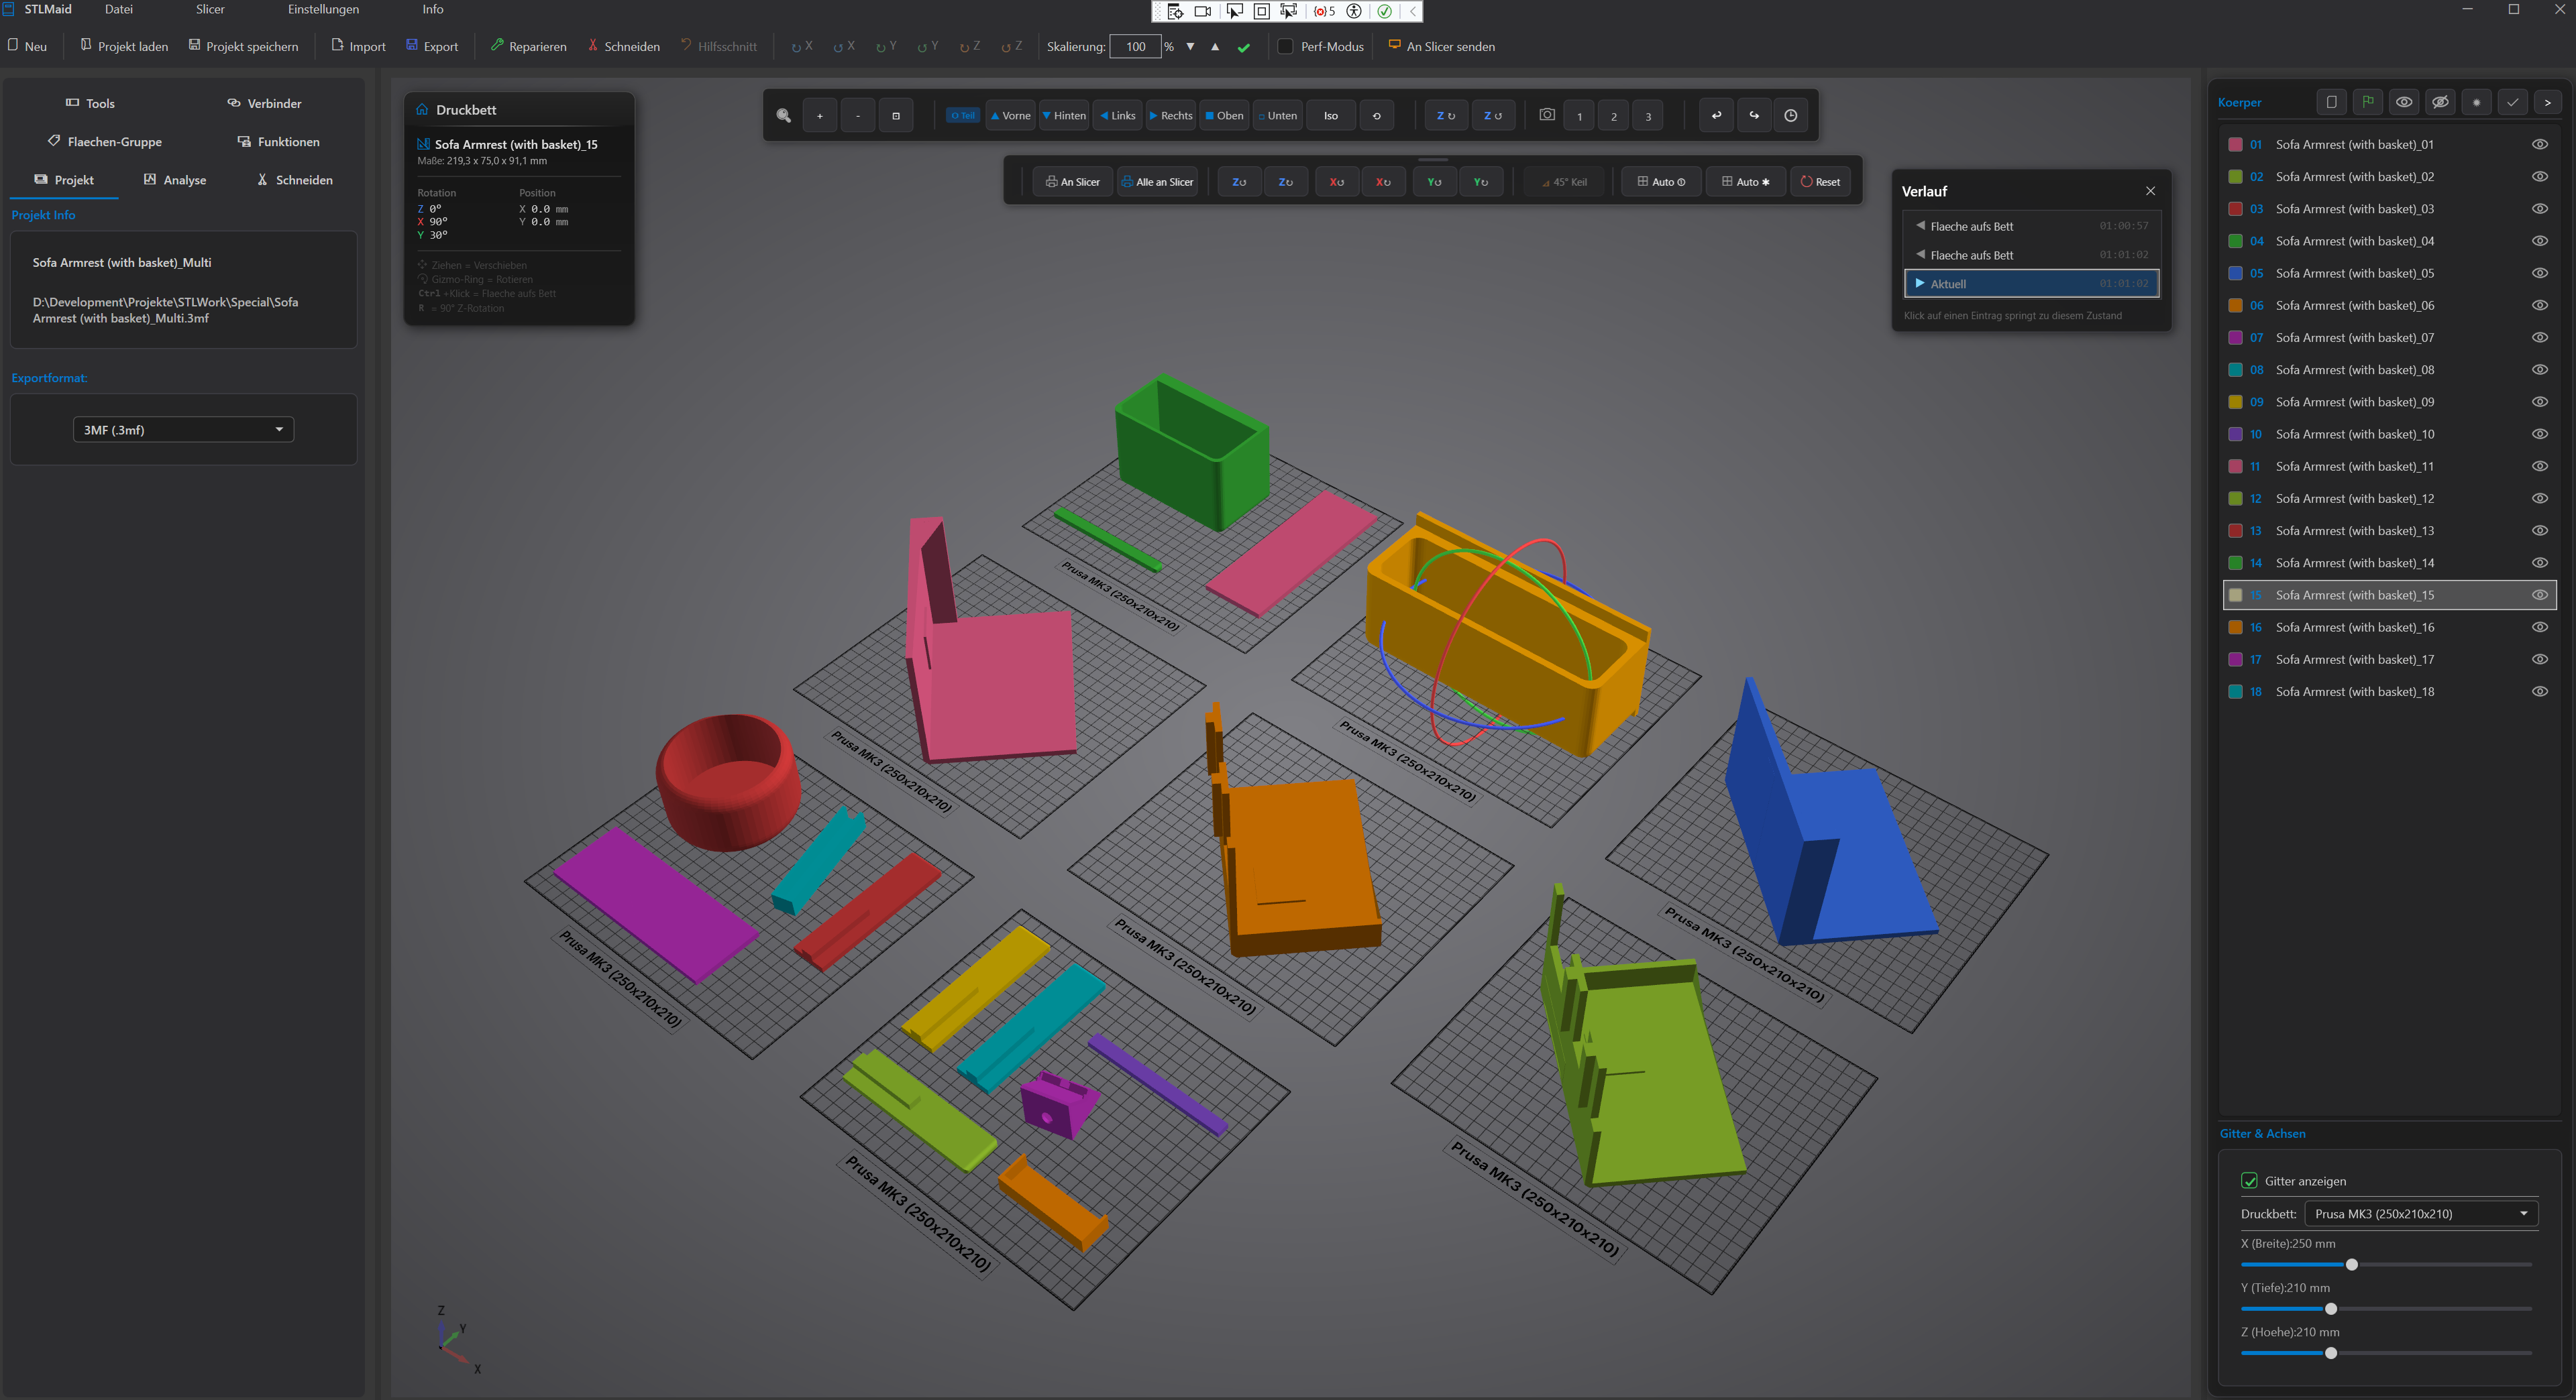Click the reset view rotation icon next to Iso

(x=1376, y=116)
